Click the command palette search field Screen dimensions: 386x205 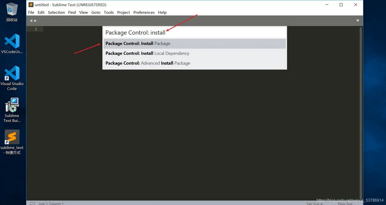(194, 32)
